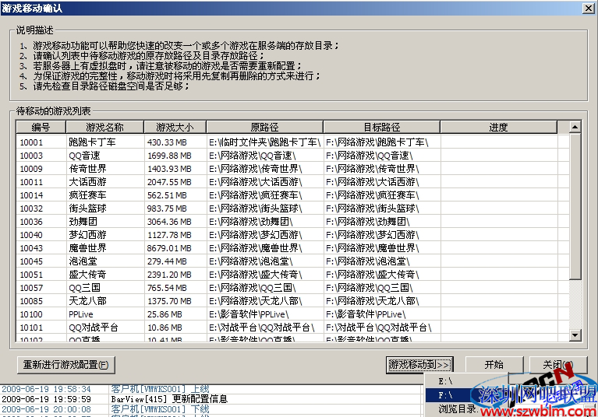This screenshot has height=417, width=598.
Task: Select the QQ音速 game row
Action: pyautogui.click(x=292, y=156)
